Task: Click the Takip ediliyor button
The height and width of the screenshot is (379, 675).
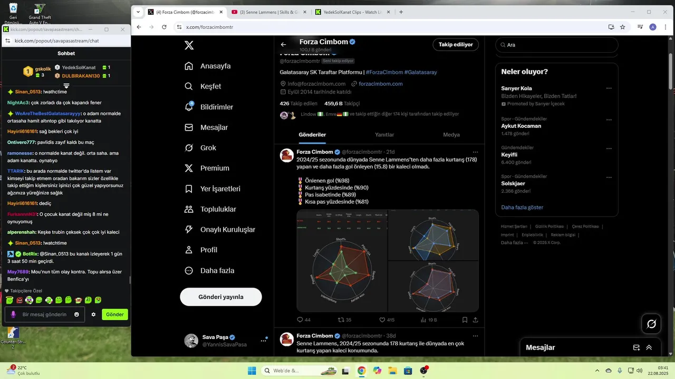Action: 456,45
